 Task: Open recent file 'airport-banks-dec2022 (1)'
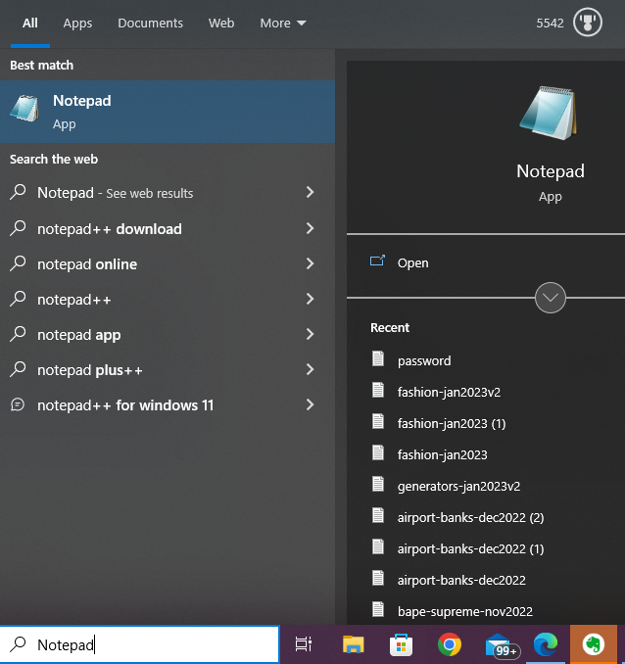point(470,548)
